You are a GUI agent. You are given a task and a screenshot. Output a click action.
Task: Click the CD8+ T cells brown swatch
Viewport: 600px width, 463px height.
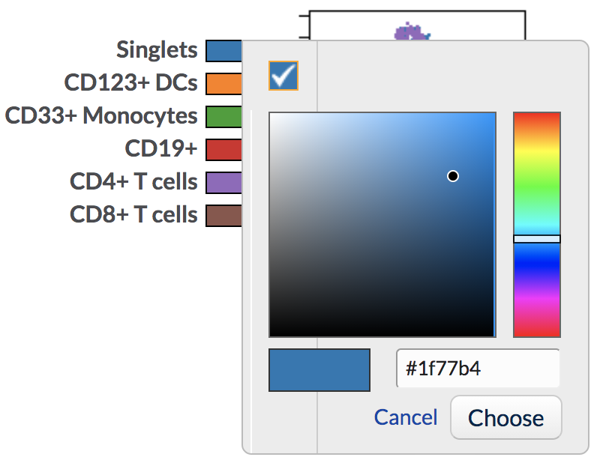coord(223,215)
